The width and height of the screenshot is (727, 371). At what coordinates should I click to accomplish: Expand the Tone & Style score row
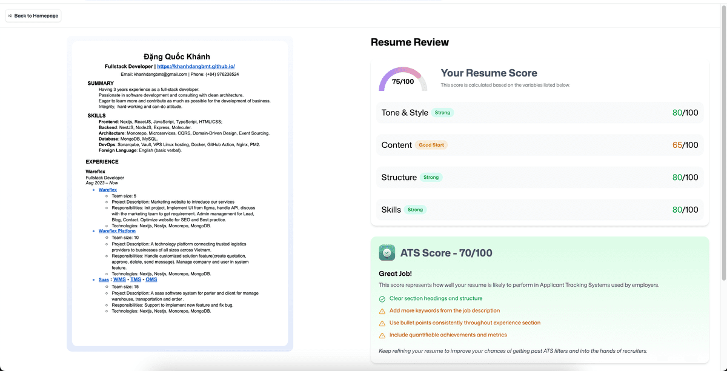click(539, 113)
